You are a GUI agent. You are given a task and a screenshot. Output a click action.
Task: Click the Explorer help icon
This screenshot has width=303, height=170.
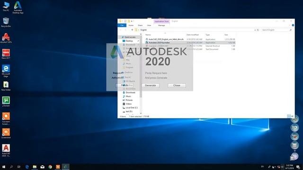tap(293, 25)
